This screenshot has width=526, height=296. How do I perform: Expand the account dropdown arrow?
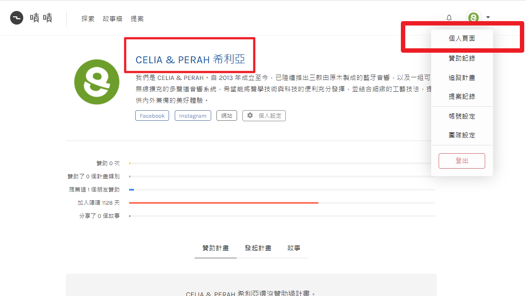488,17
